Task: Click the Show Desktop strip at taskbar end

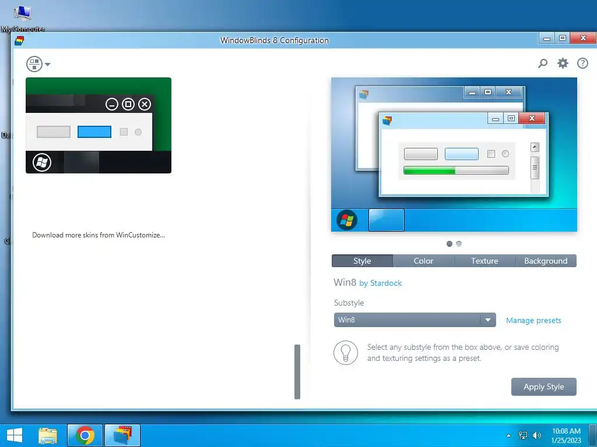Action: (x=593, y=435)
